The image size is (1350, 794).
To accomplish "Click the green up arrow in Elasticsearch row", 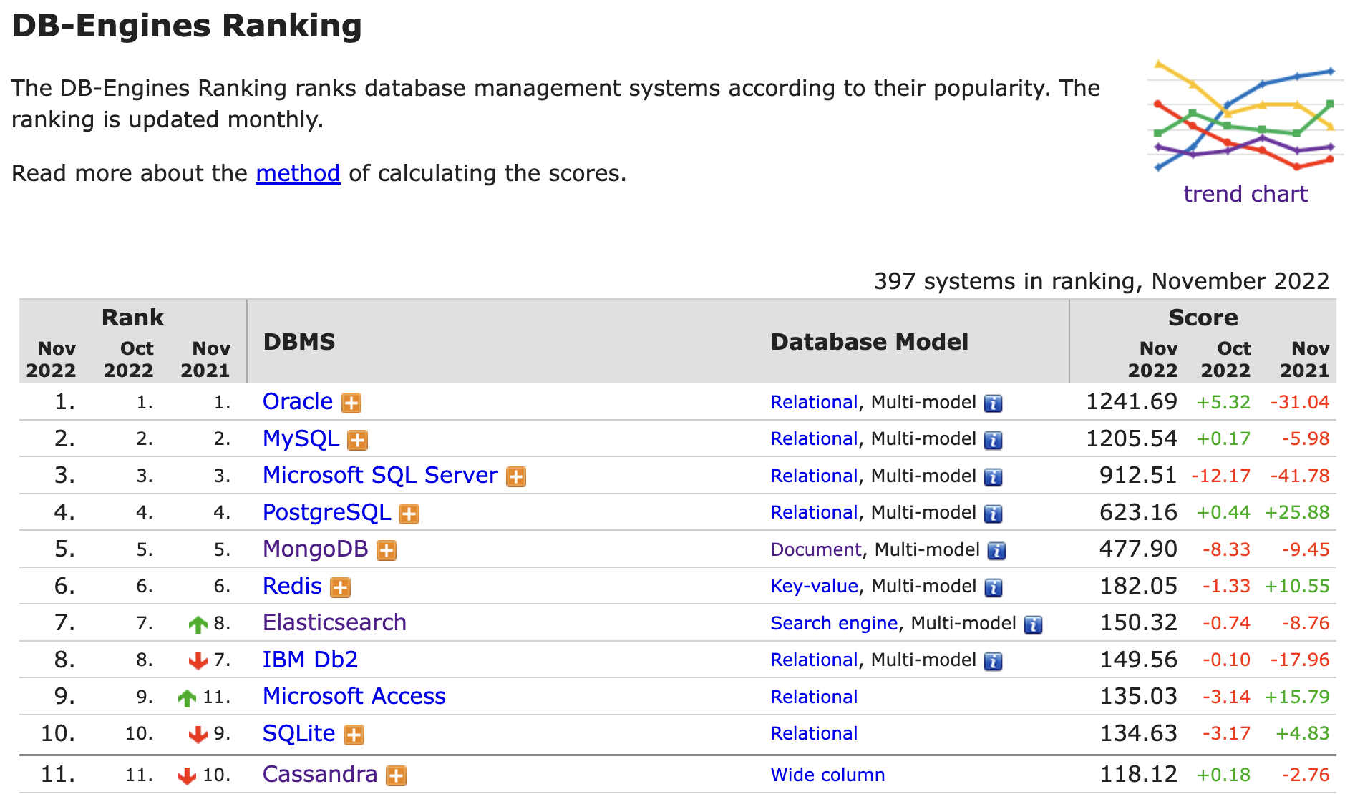I will (x=198, y=624).
